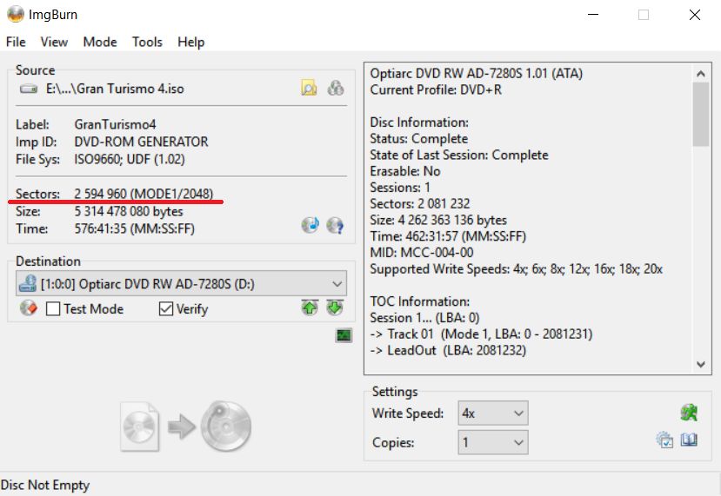The width and height of the screenshot is (721, 496).
Task: Enable the Test Mode checkbox
Action: [x=53, y=308]
